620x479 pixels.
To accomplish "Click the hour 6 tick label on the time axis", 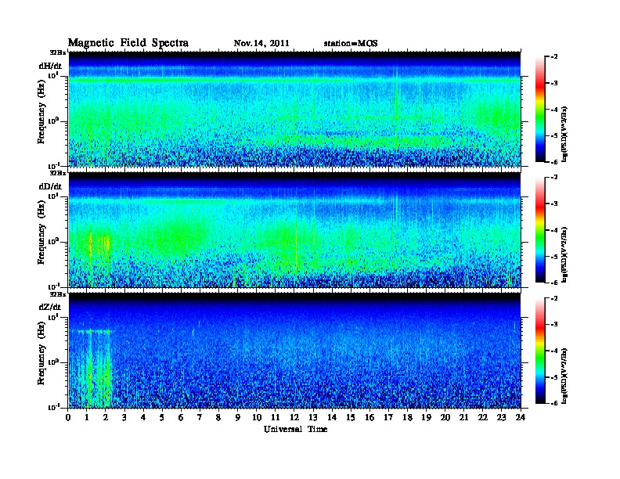I will pyautogui.click(x=181, y=418).
